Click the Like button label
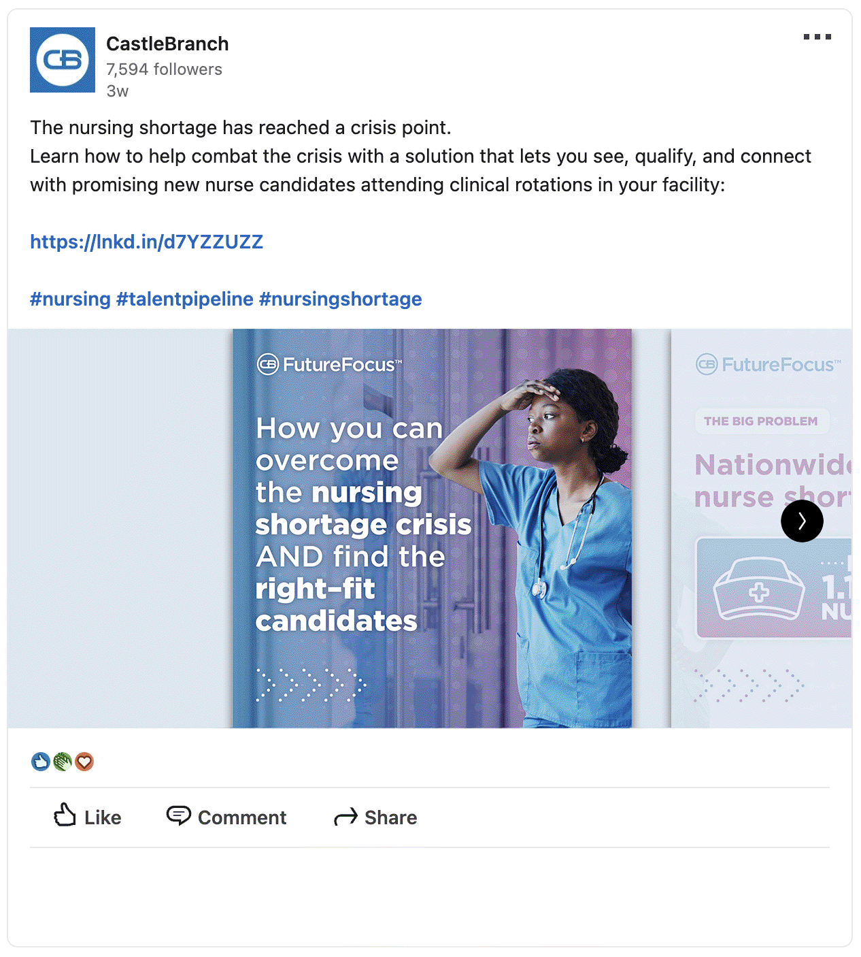861x957 pixels. pyautogui.click(x=103, y=817)
